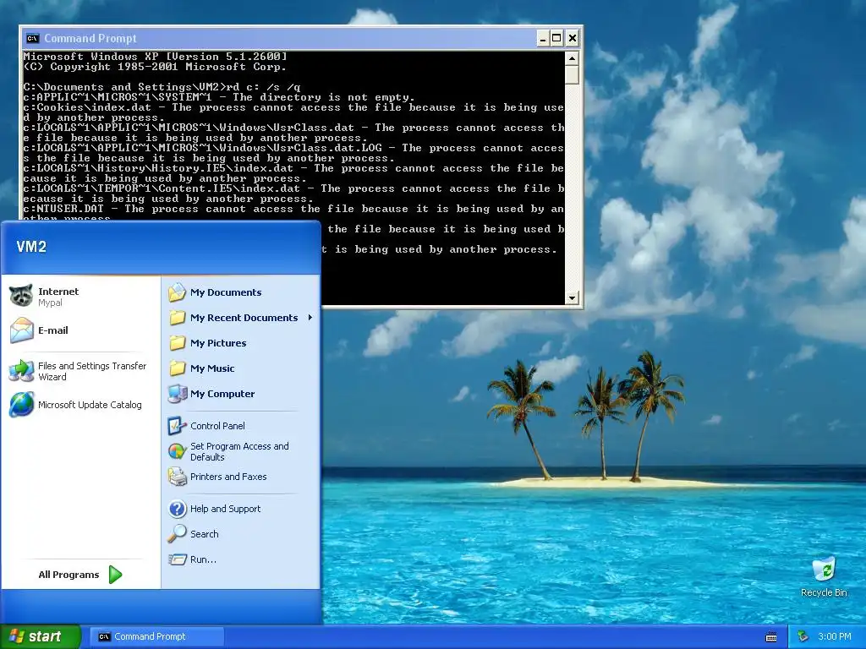
Task: Click the keyboard icon in taskbar
Action: (x=771, y=637)
